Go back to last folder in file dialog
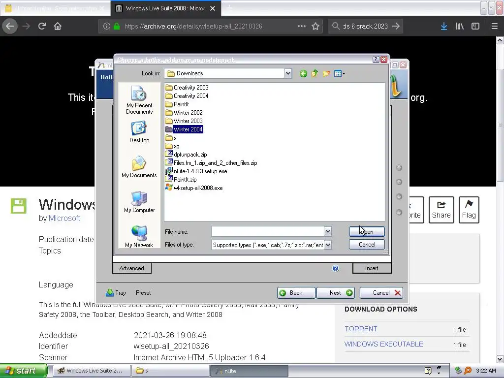Viewport: 504px width, 378px height. [x=303, y=74]
